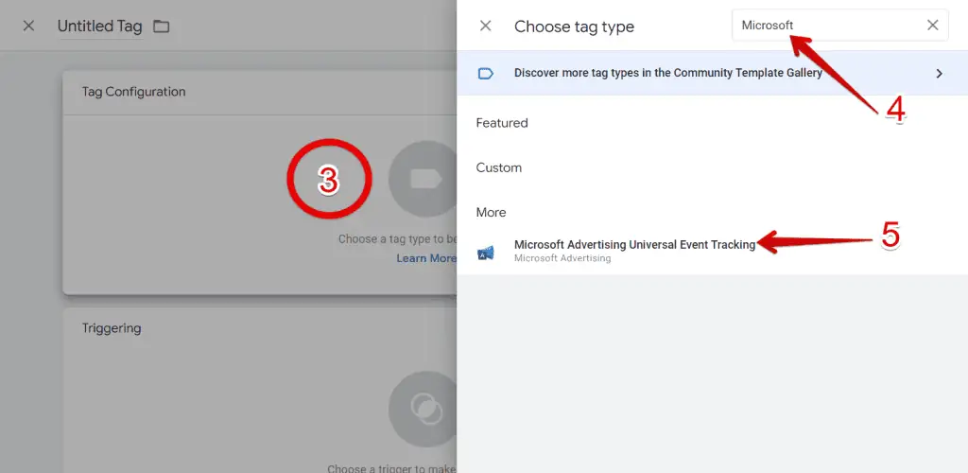Expand the Community Template Gallery chevron
This screenshot has width=968, height=473.
(x=939, y=74)
